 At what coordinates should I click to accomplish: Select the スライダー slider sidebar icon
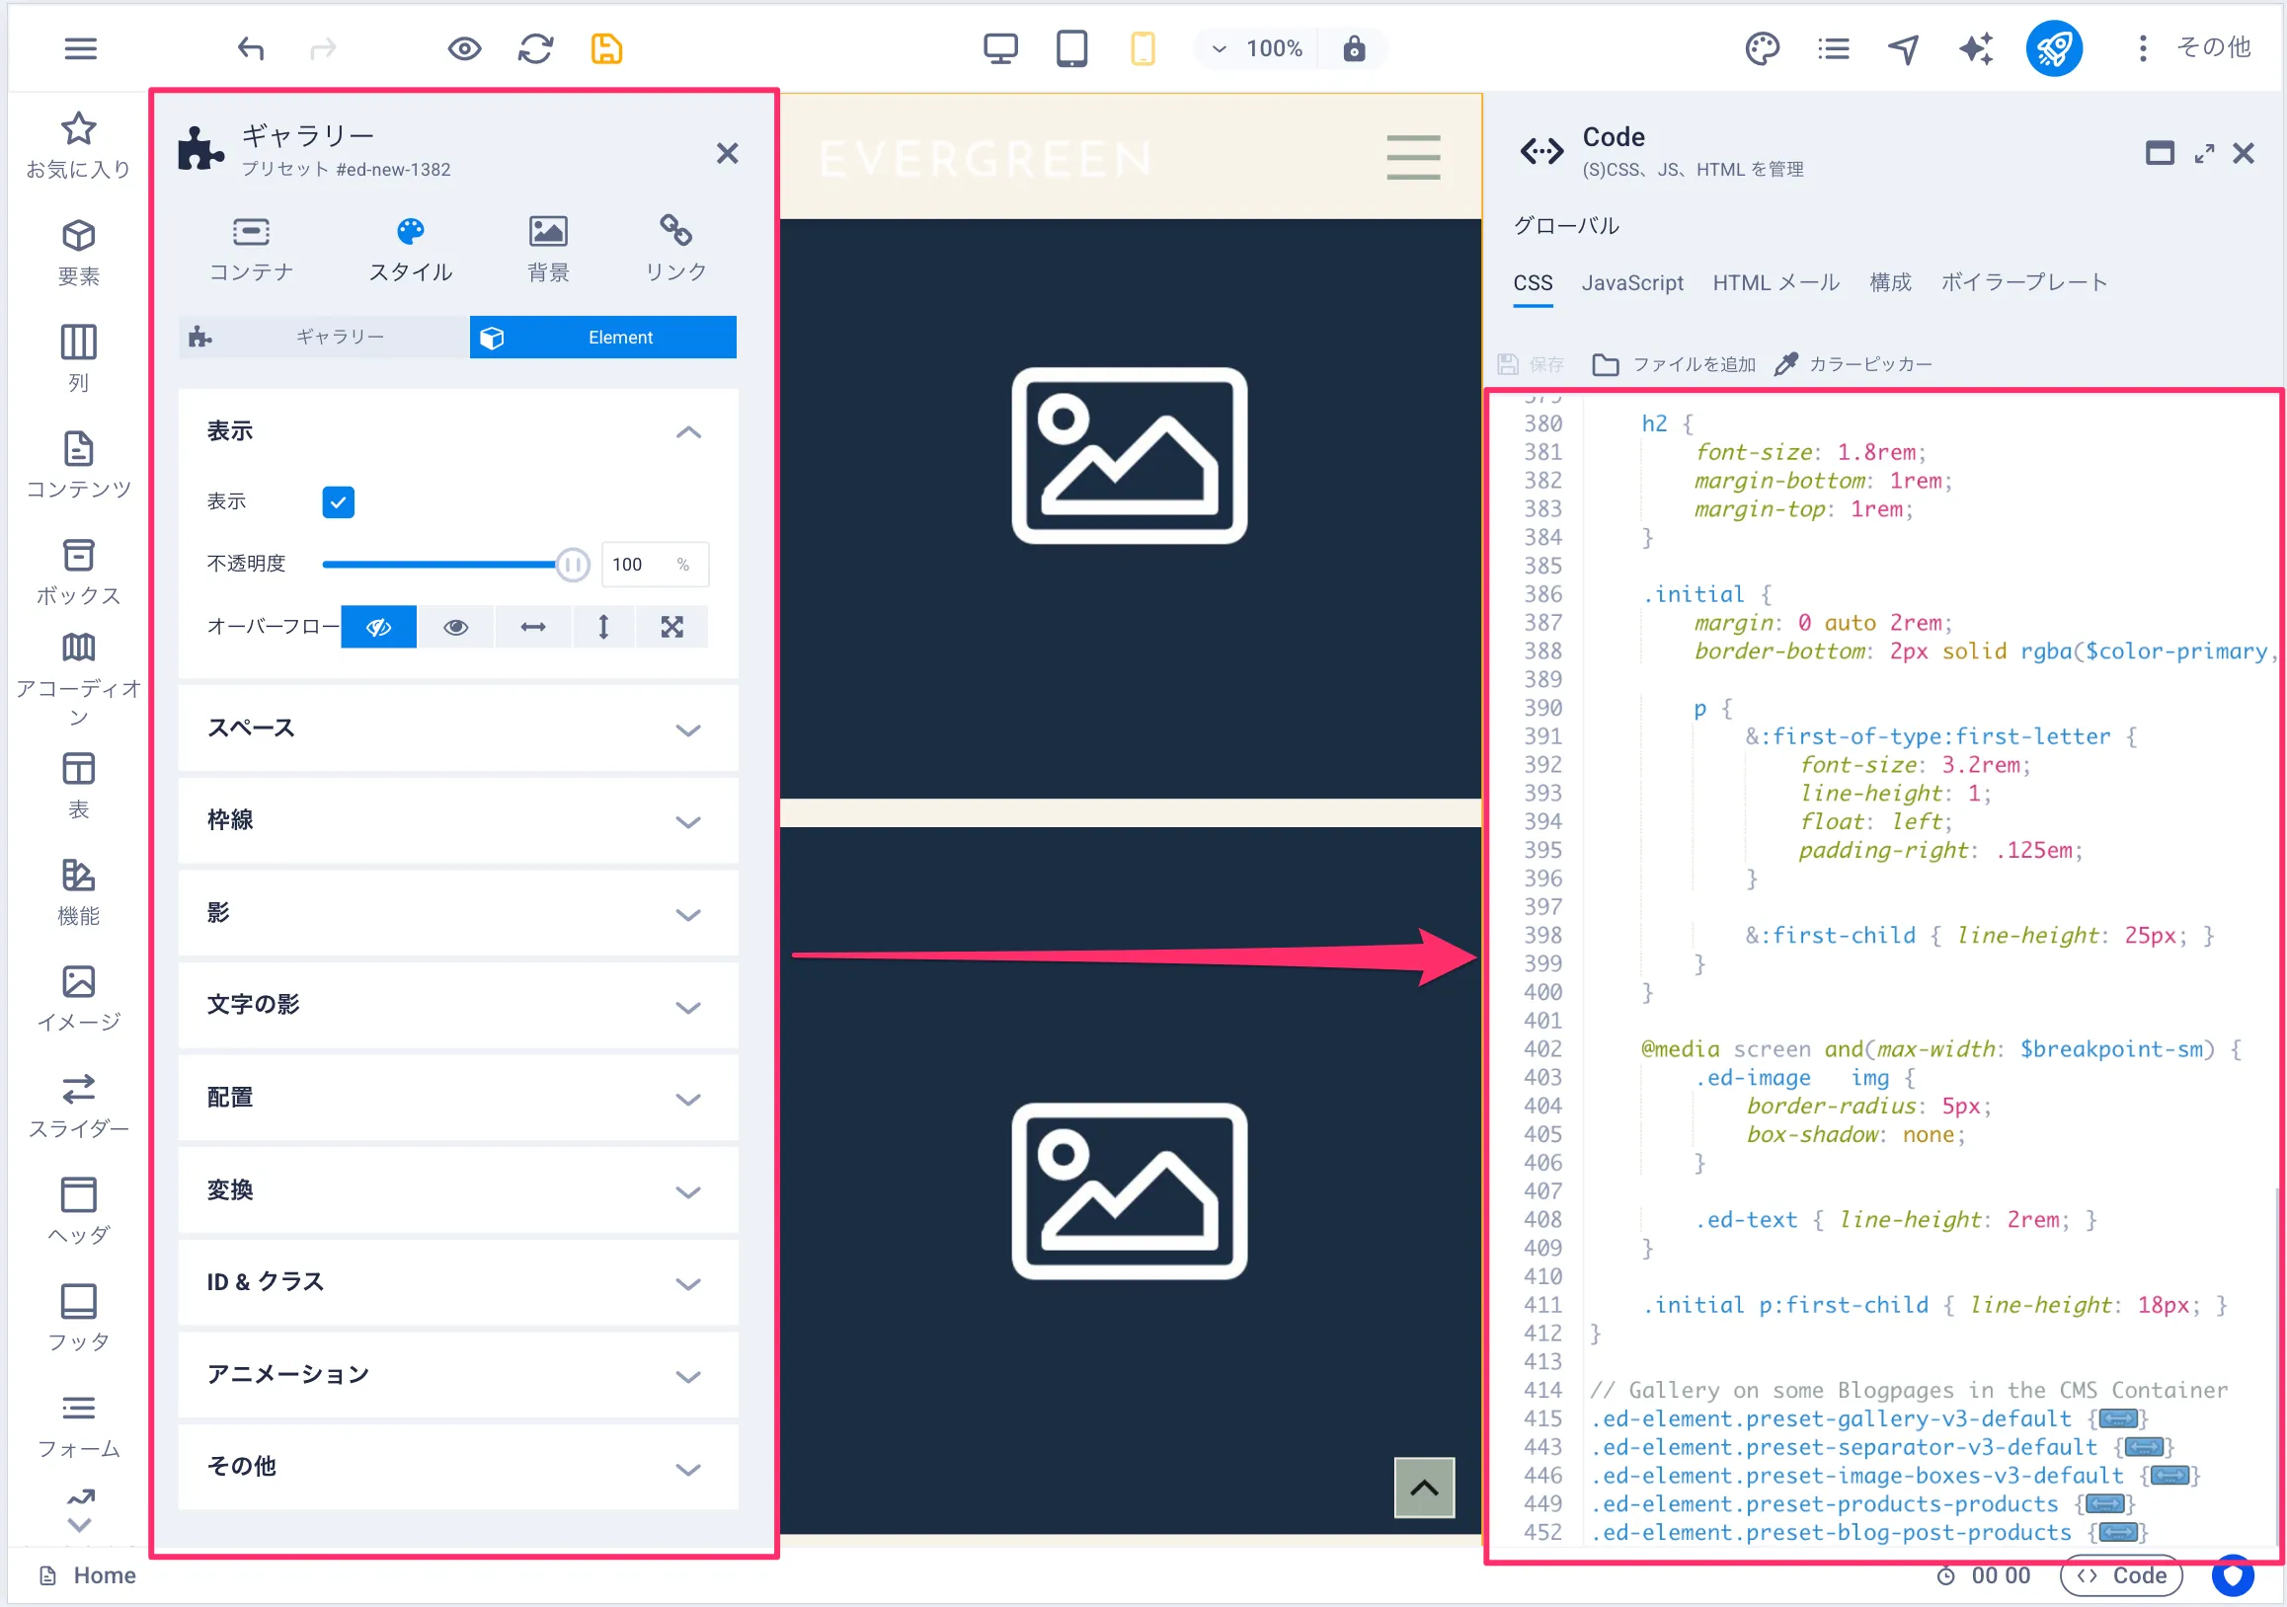click(79, 1106)
